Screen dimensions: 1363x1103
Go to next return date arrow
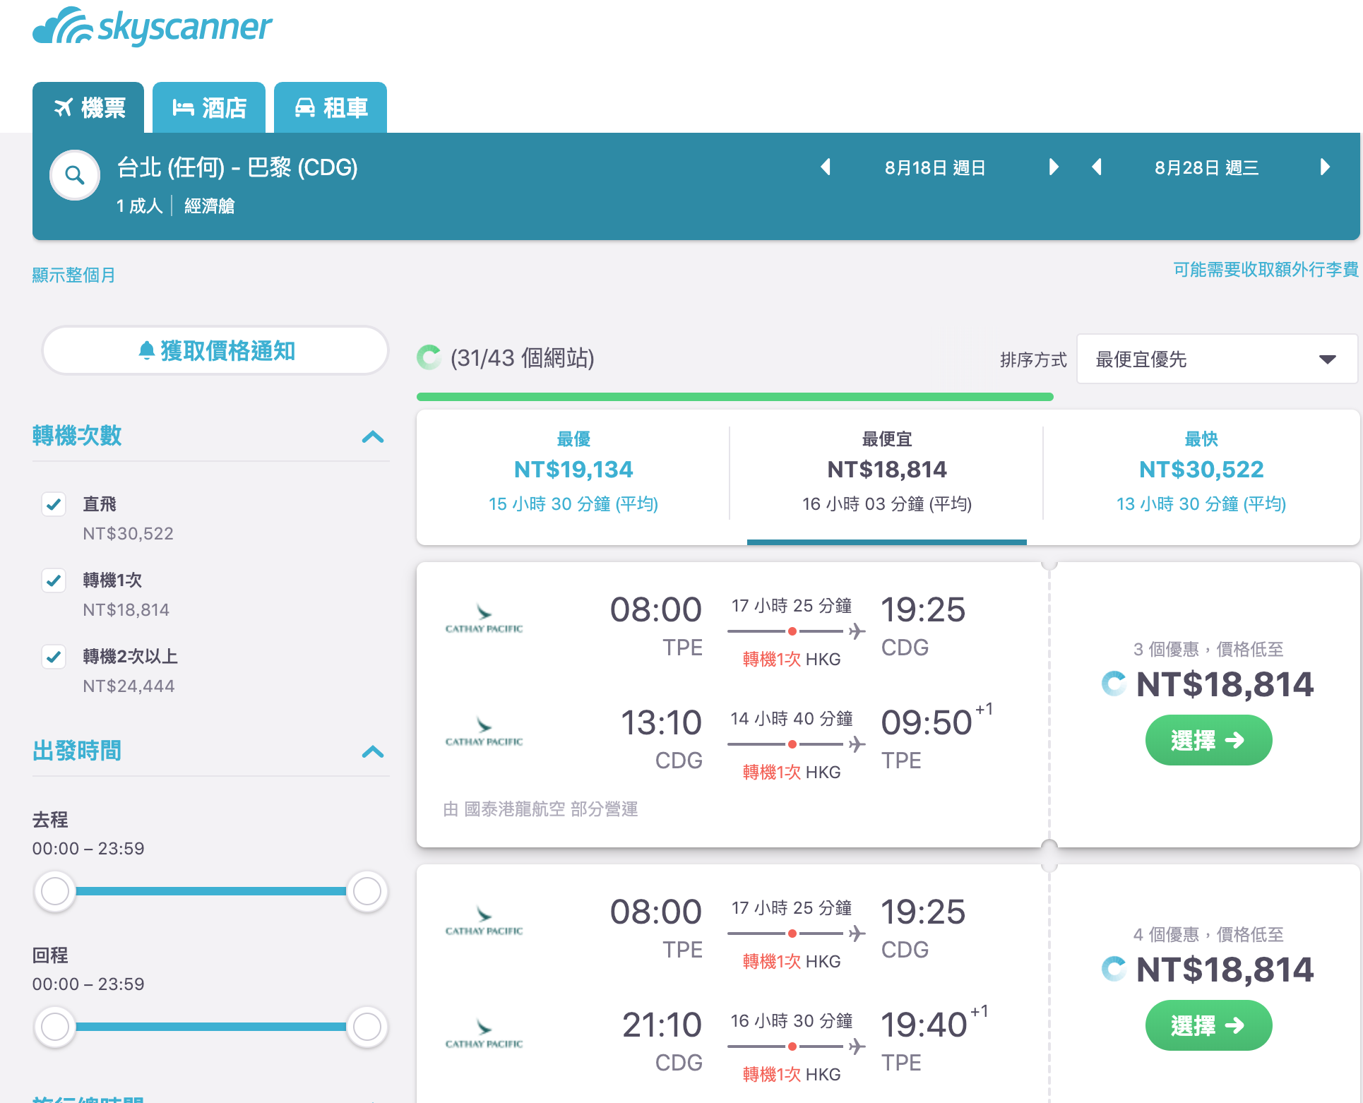pyautogui.click(x=1325, y=167)
